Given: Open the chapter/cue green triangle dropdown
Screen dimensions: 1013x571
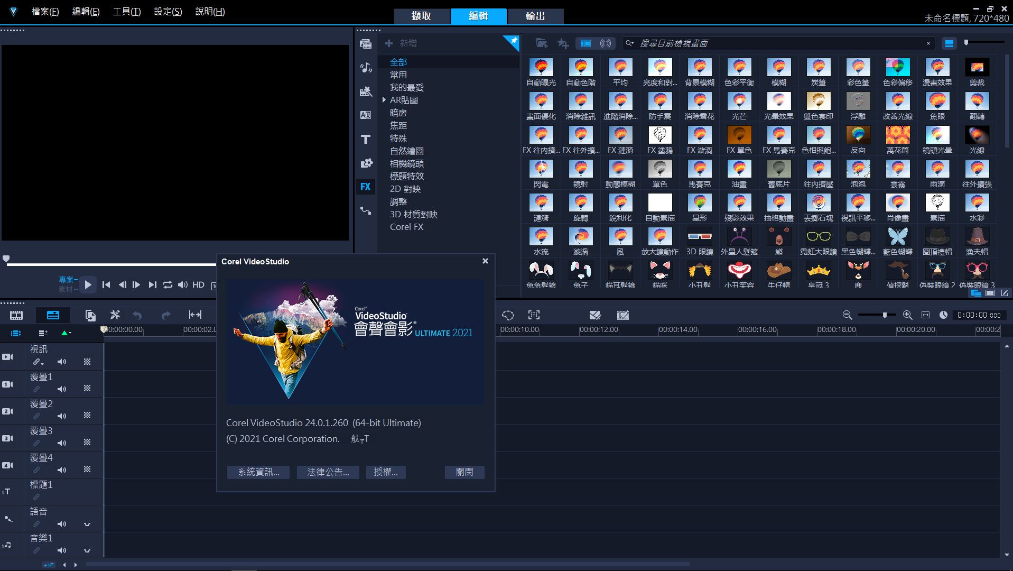Looking at the screenshot, I should [66, 333].
